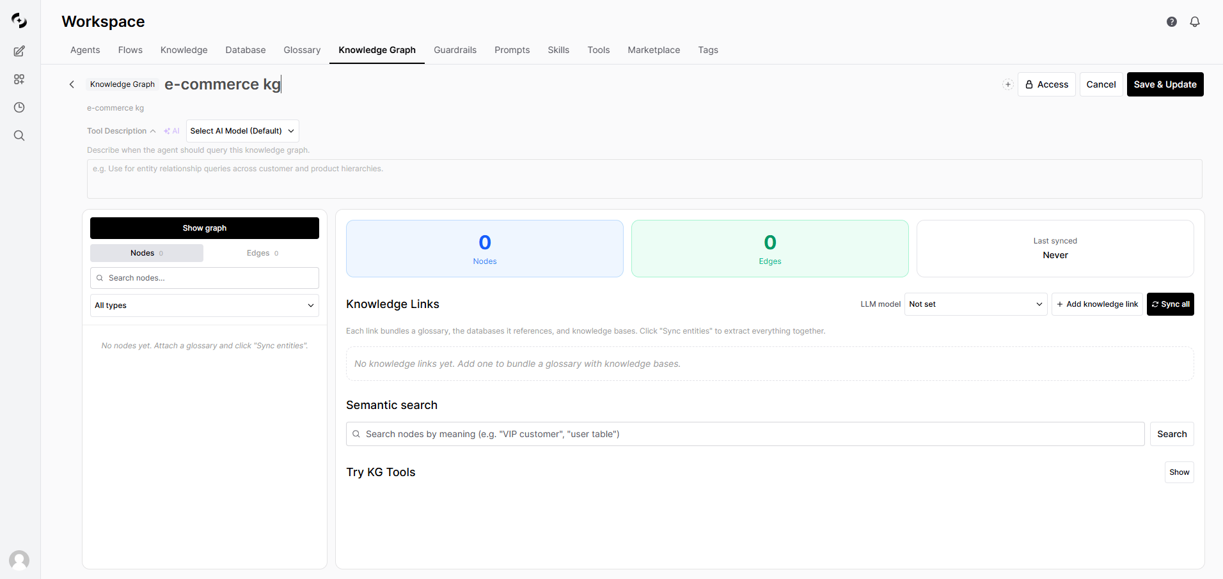1223x579 pixels.
Task: Click the Cancel button
Action: click(x=1101, y=84)
